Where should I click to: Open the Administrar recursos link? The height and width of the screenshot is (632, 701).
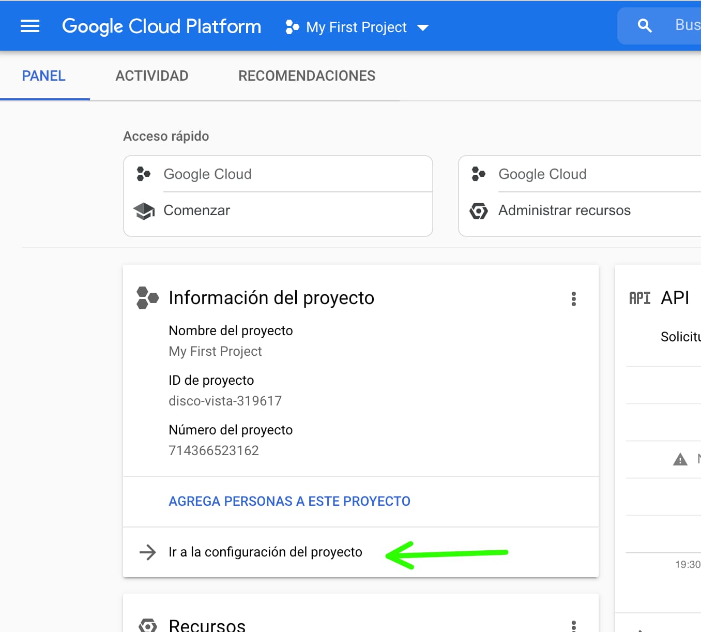click(565, 210)
